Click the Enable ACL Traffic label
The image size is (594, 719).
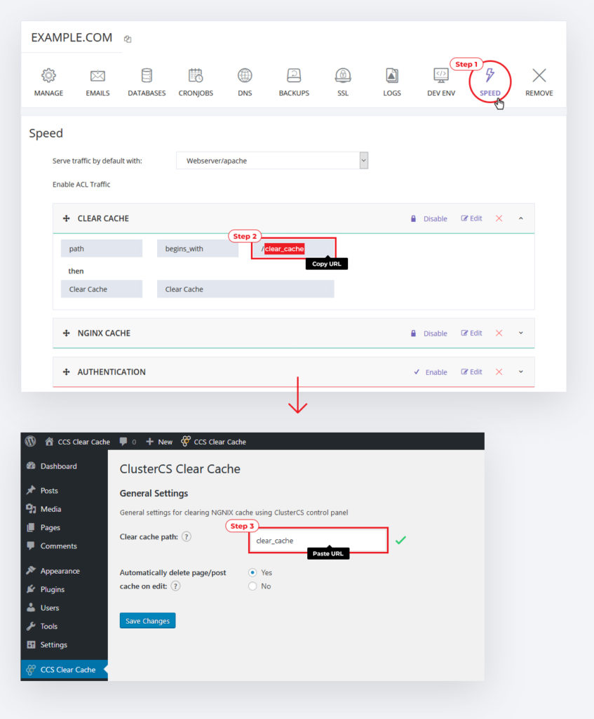click(x=81, y=185)
